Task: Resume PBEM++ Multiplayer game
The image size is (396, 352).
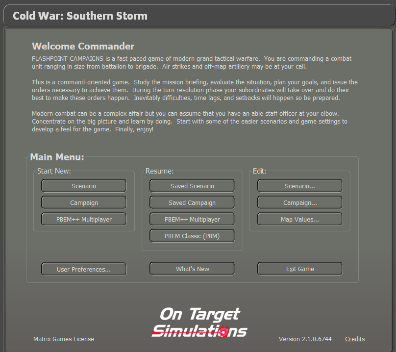Action: coord(192,219)
